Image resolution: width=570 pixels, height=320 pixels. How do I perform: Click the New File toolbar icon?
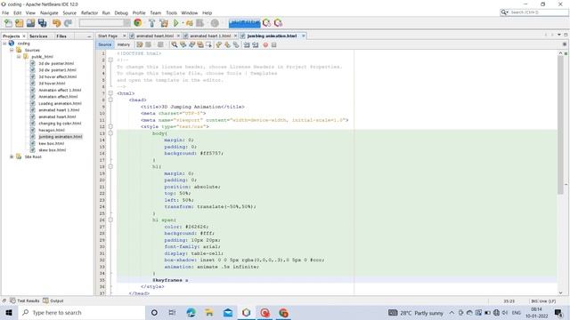click(8, 23)
